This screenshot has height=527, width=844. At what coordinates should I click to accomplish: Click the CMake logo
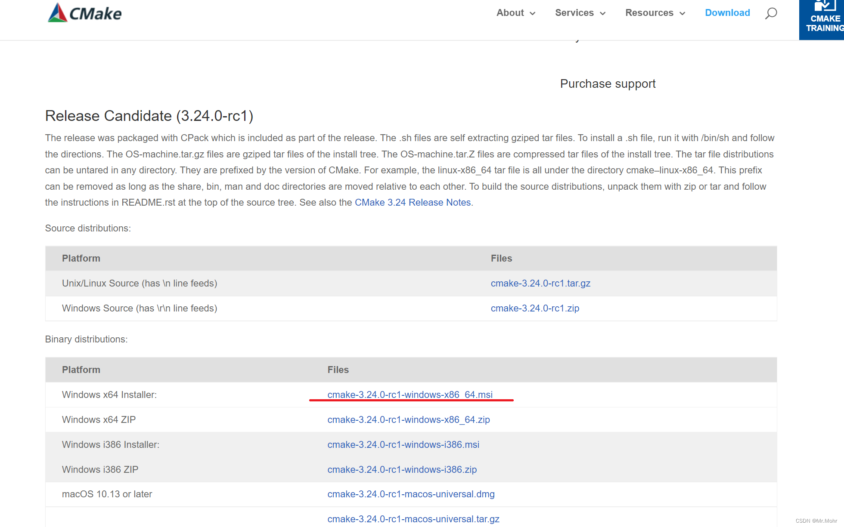84,12
